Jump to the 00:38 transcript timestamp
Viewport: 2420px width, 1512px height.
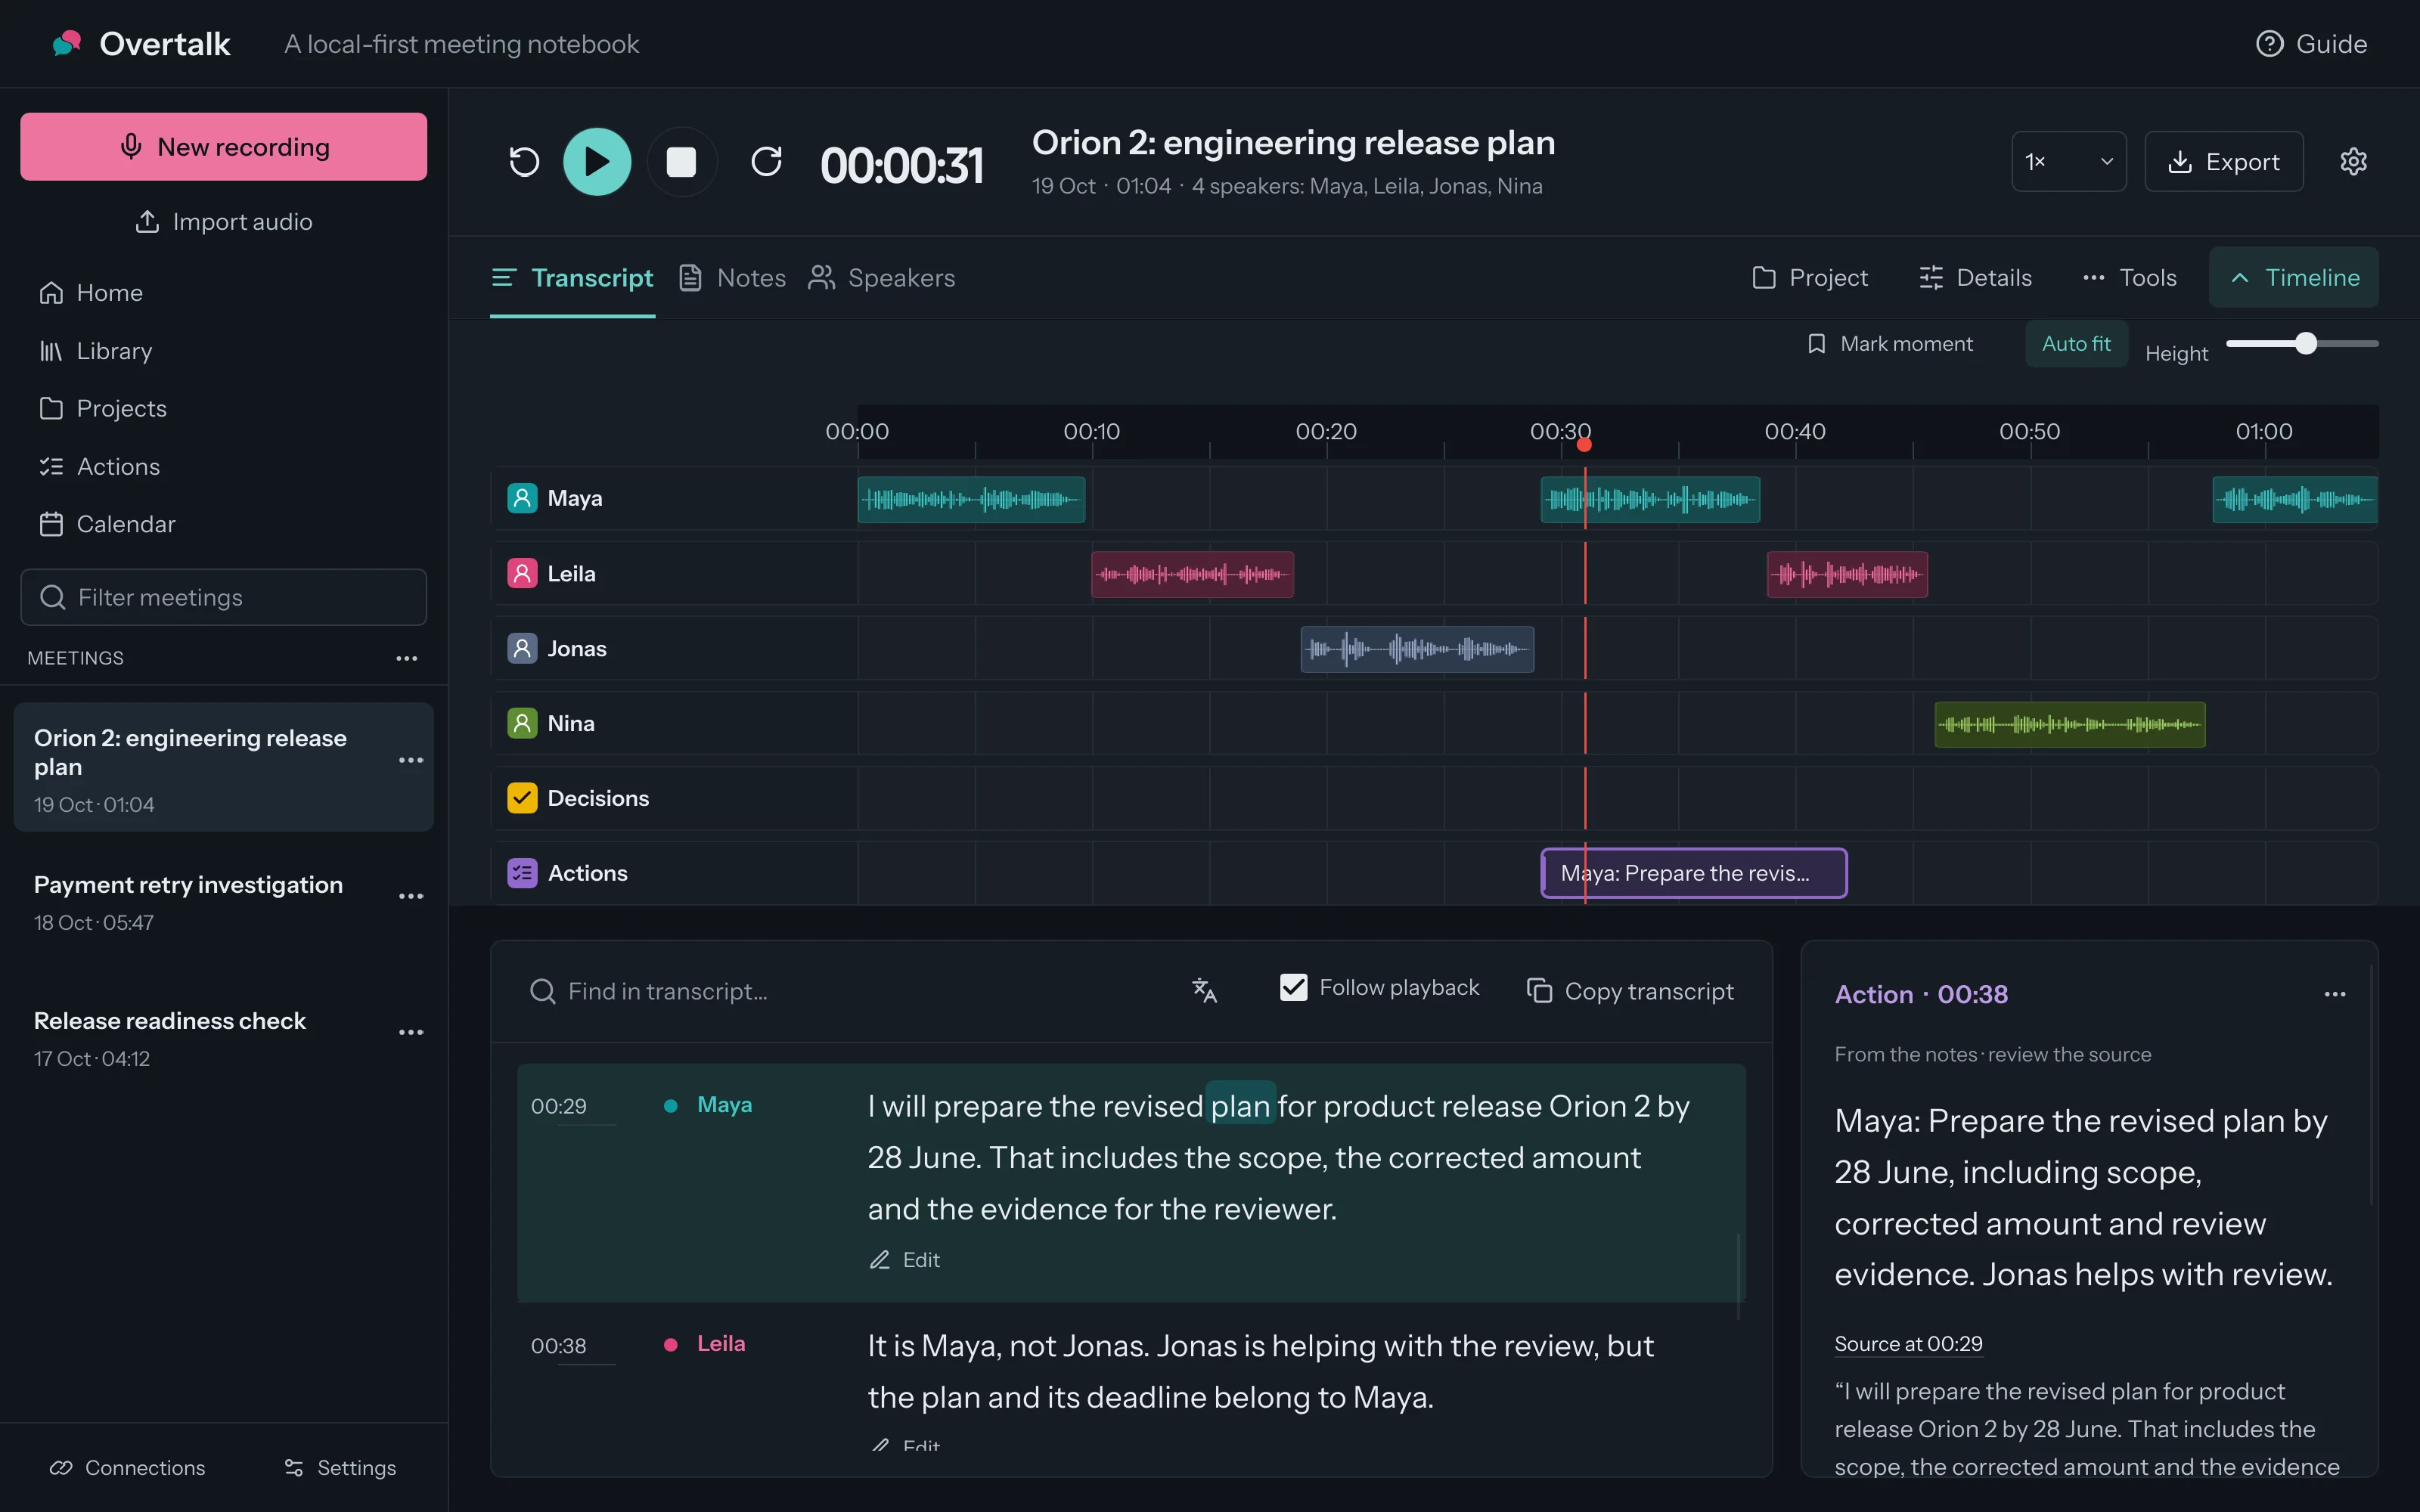[559, 1346]
